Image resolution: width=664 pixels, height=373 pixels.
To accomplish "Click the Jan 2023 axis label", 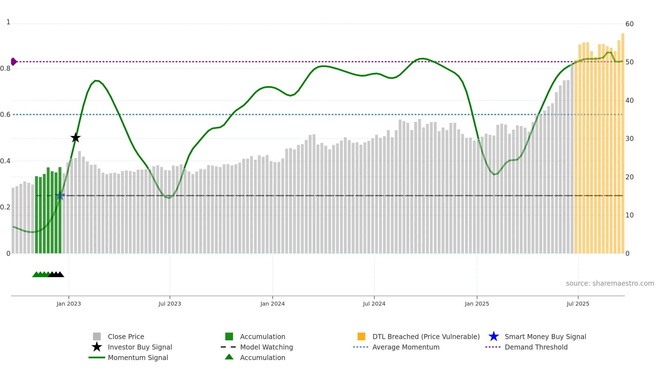I will point(69,304).
